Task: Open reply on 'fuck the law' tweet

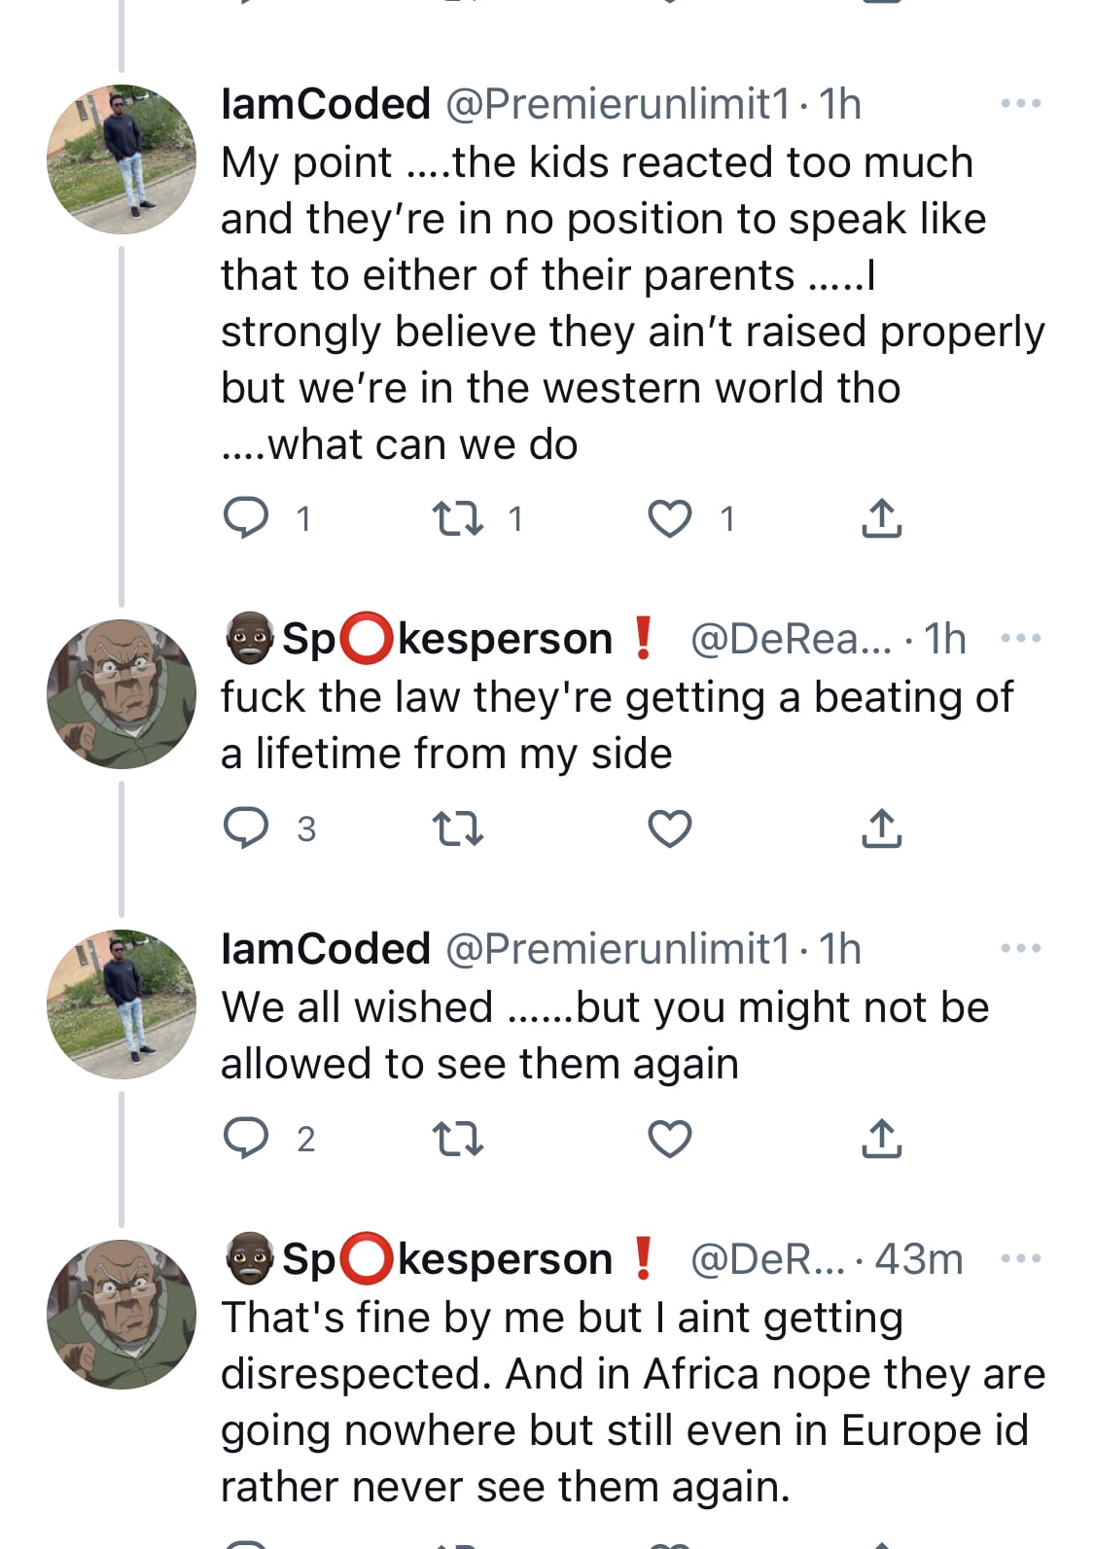Action: point(246,828)
